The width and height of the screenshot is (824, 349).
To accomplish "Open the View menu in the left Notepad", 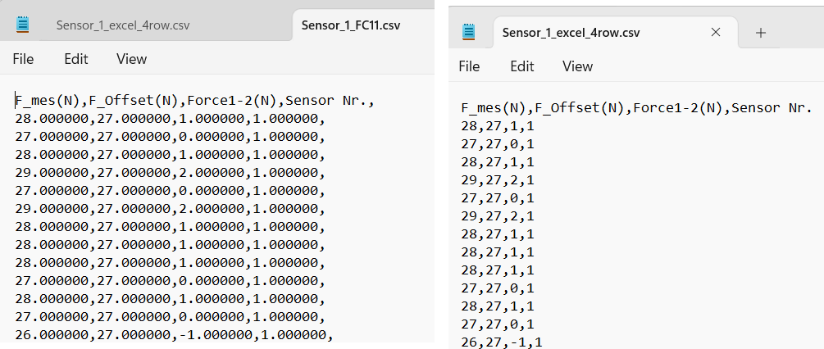I will [131, 59].
